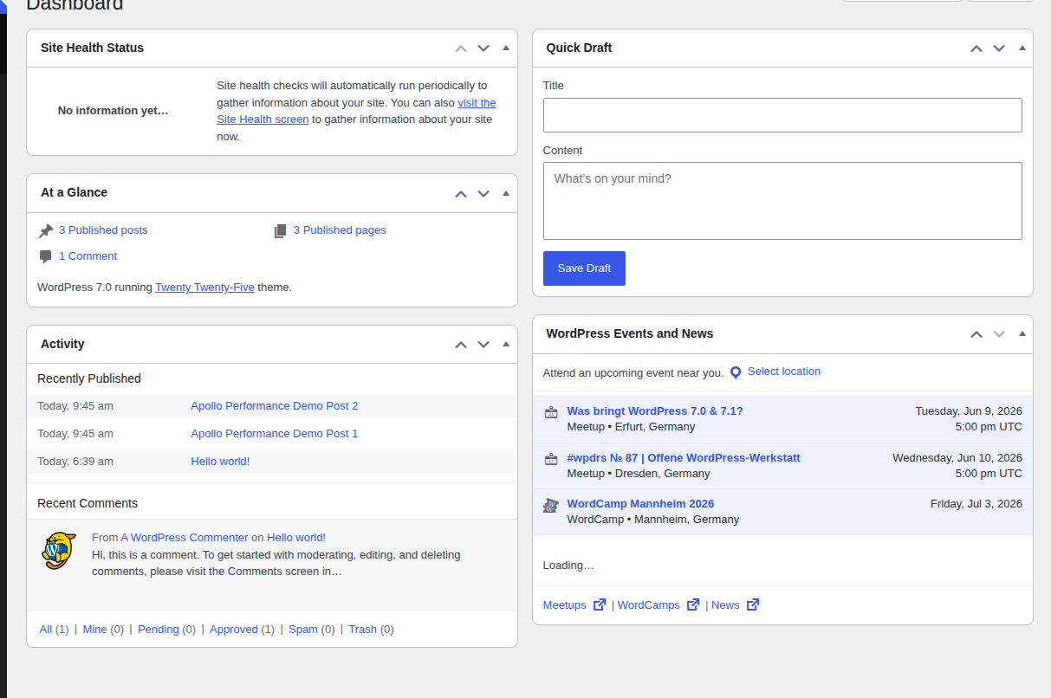The width and height of the screenshot is (1051, 698).
Task: Click the commenter avatar image
Action: [x=58, y=551]
